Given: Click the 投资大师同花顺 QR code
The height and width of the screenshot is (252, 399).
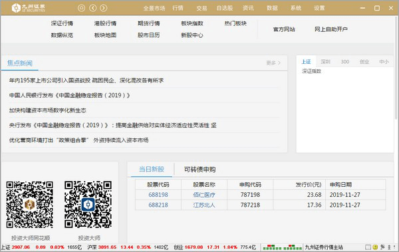Looking at the screenshot, I should (x=29, y=204).
